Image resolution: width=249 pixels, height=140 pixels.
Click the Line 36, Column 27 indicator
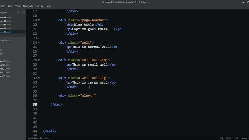(x=35, y=138)
